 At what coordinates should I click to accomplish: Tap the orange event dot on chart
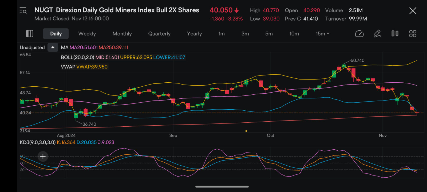[x=246, y=131]
